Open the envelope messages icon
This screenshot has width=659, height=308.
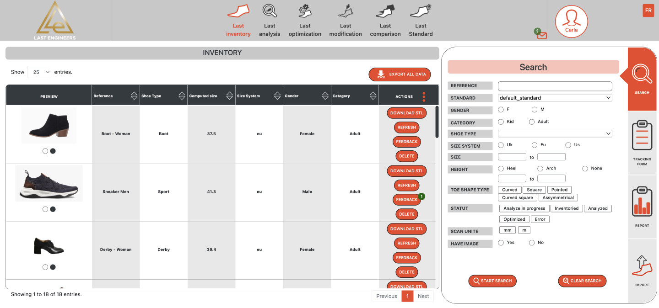click(x=542, y=35)
